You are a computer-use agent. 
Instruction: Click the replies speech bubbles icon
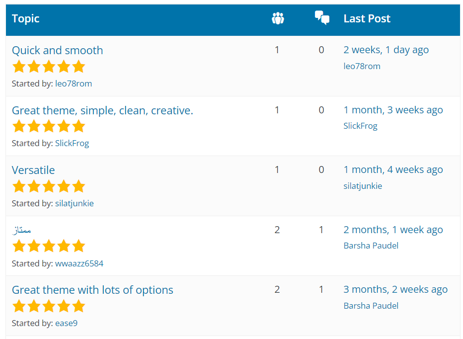[322, 18]
